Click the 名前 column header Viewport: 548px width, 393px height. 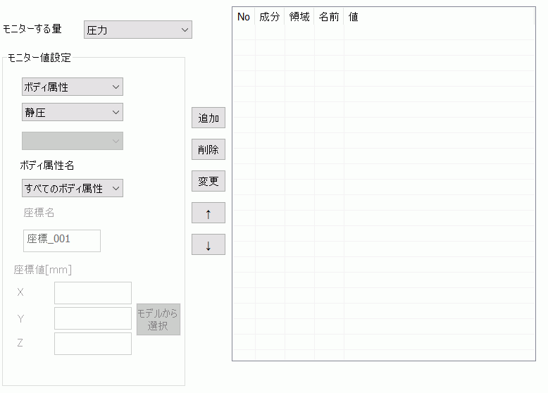pyautogui.click(x=329, y=17)
